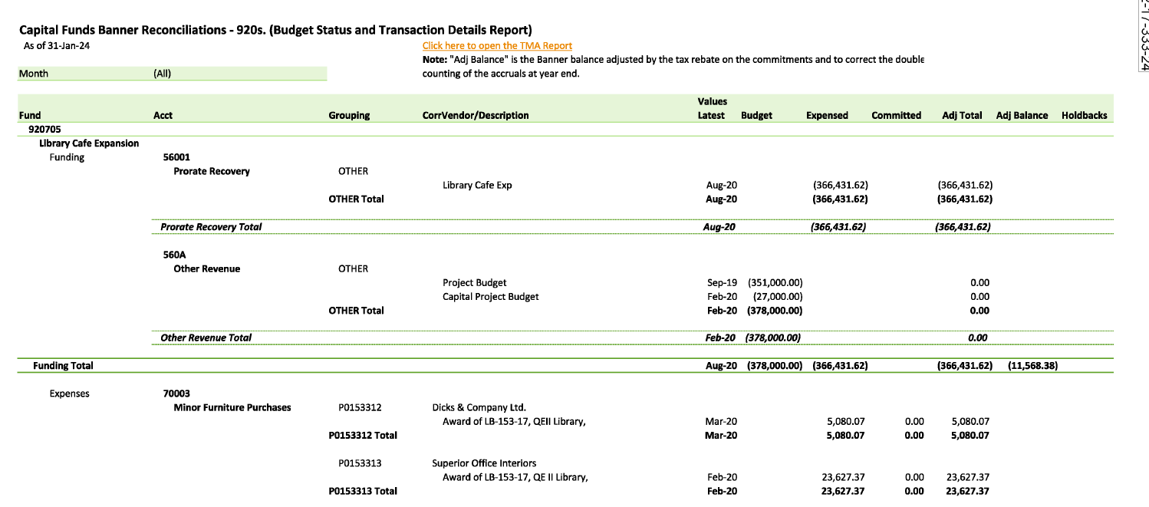The height and width of the screenshot is (507, 1149).
Task: Click the 'As of 31-Jan-24' date text
Action: coord(58,46)
